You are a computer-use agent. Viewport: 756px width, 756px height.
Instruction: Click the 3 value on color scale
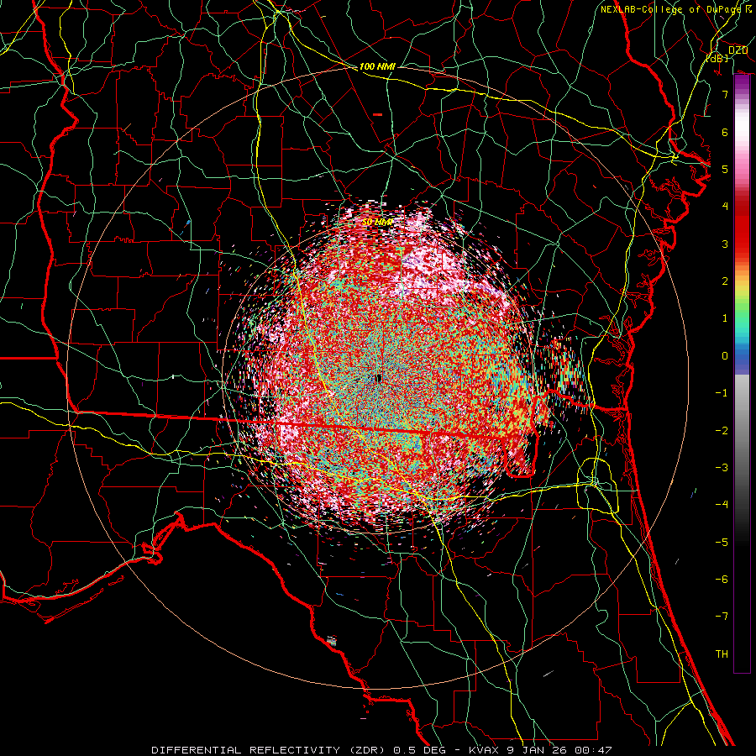point(725,244)
